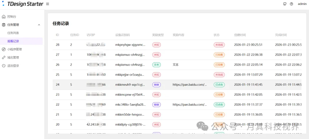Click the 已观看 status tag in row 23
309x139 pixels.
(x=219, y=94)
